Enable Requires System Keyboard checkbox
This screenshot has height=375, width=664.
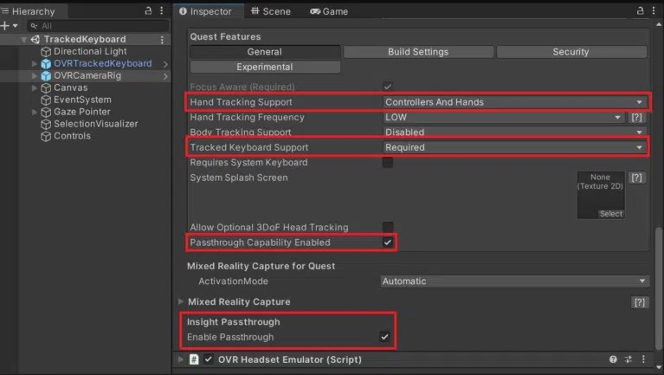[x=387, y=163]
